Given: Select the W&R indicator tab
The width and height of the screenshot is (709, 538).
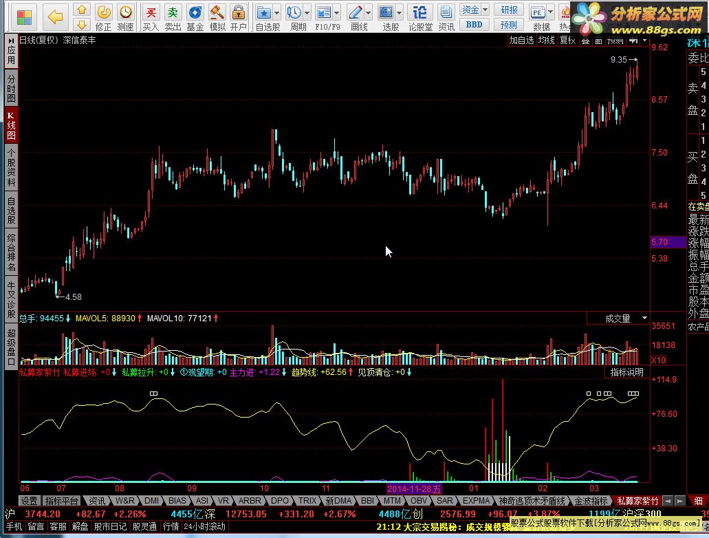Looking at the screenshot, I should pyautogui.click(x=124, y=501).
